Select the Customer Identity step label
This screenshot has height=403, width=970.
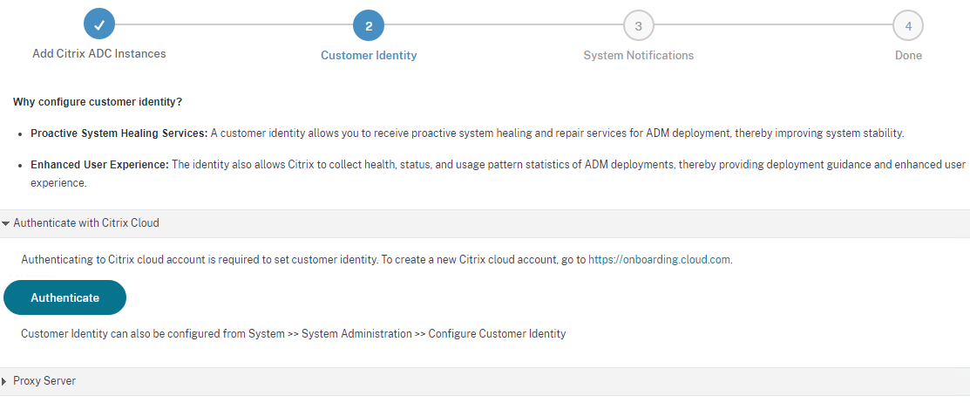(x=369, y=56)
